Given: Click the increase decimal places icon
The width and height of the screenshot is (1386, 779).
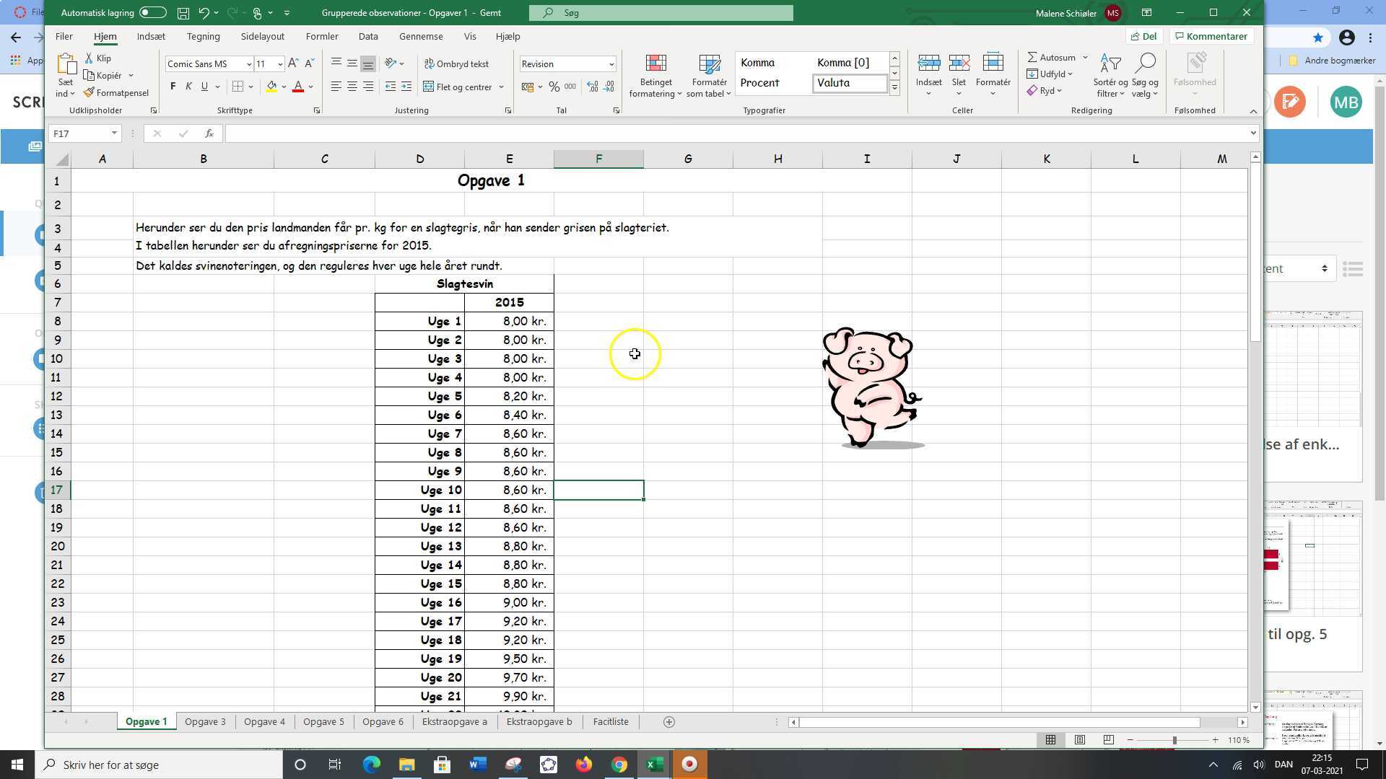Looking at the screenshot, I should click(x=593, y=87).
